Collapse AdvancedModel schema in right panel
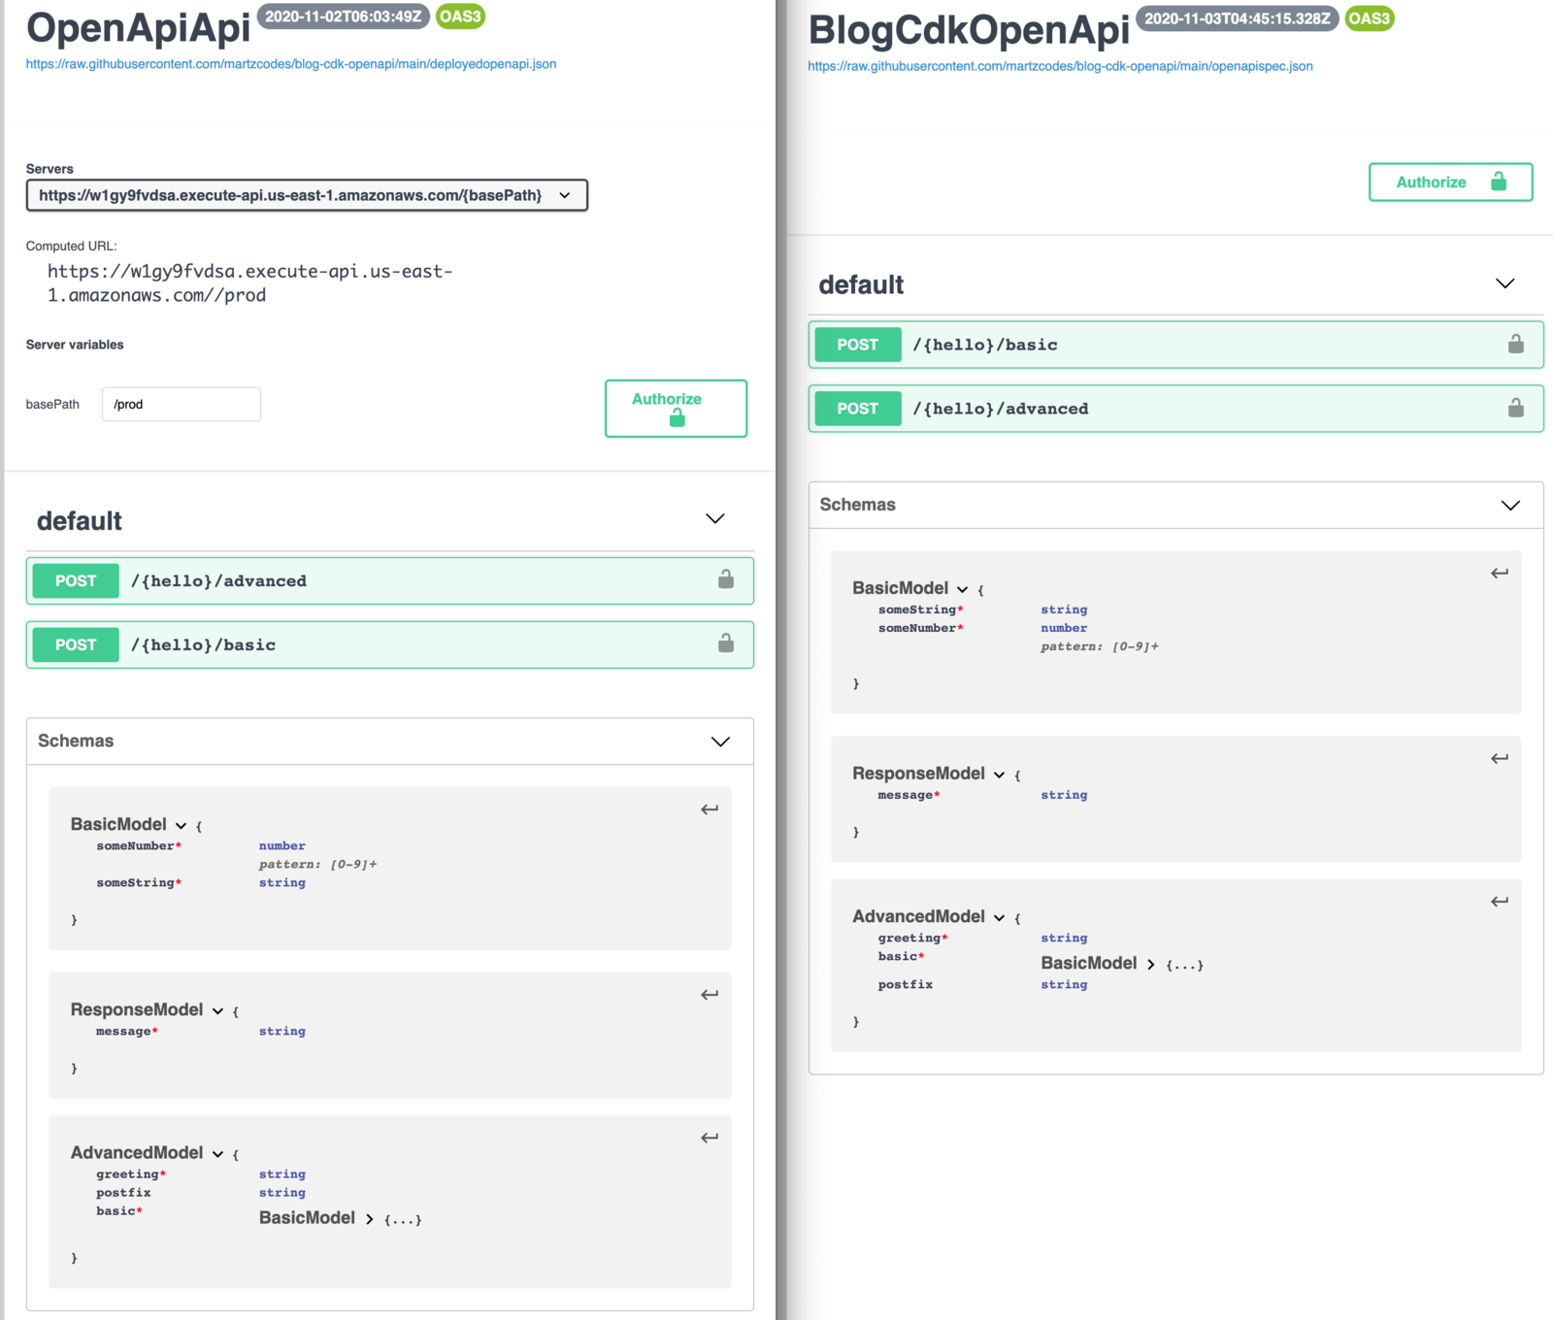The height and width of the screenshot is (1320, 1553). tap(999, 918)
